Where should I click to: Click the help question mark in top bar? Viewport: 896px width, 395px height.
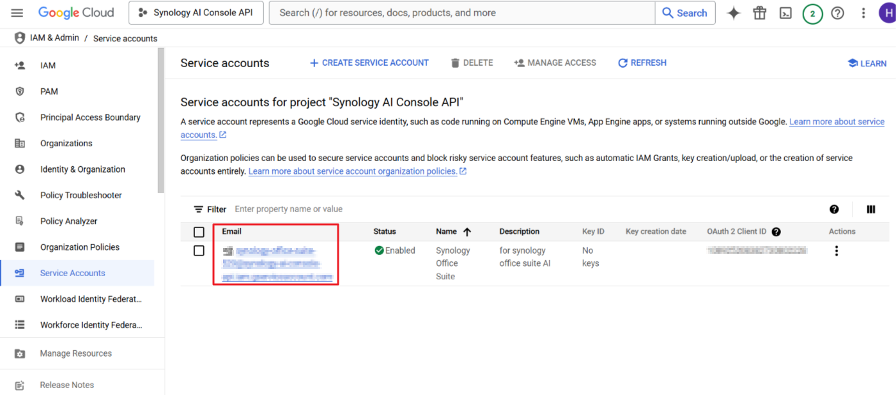click(837, 12)
